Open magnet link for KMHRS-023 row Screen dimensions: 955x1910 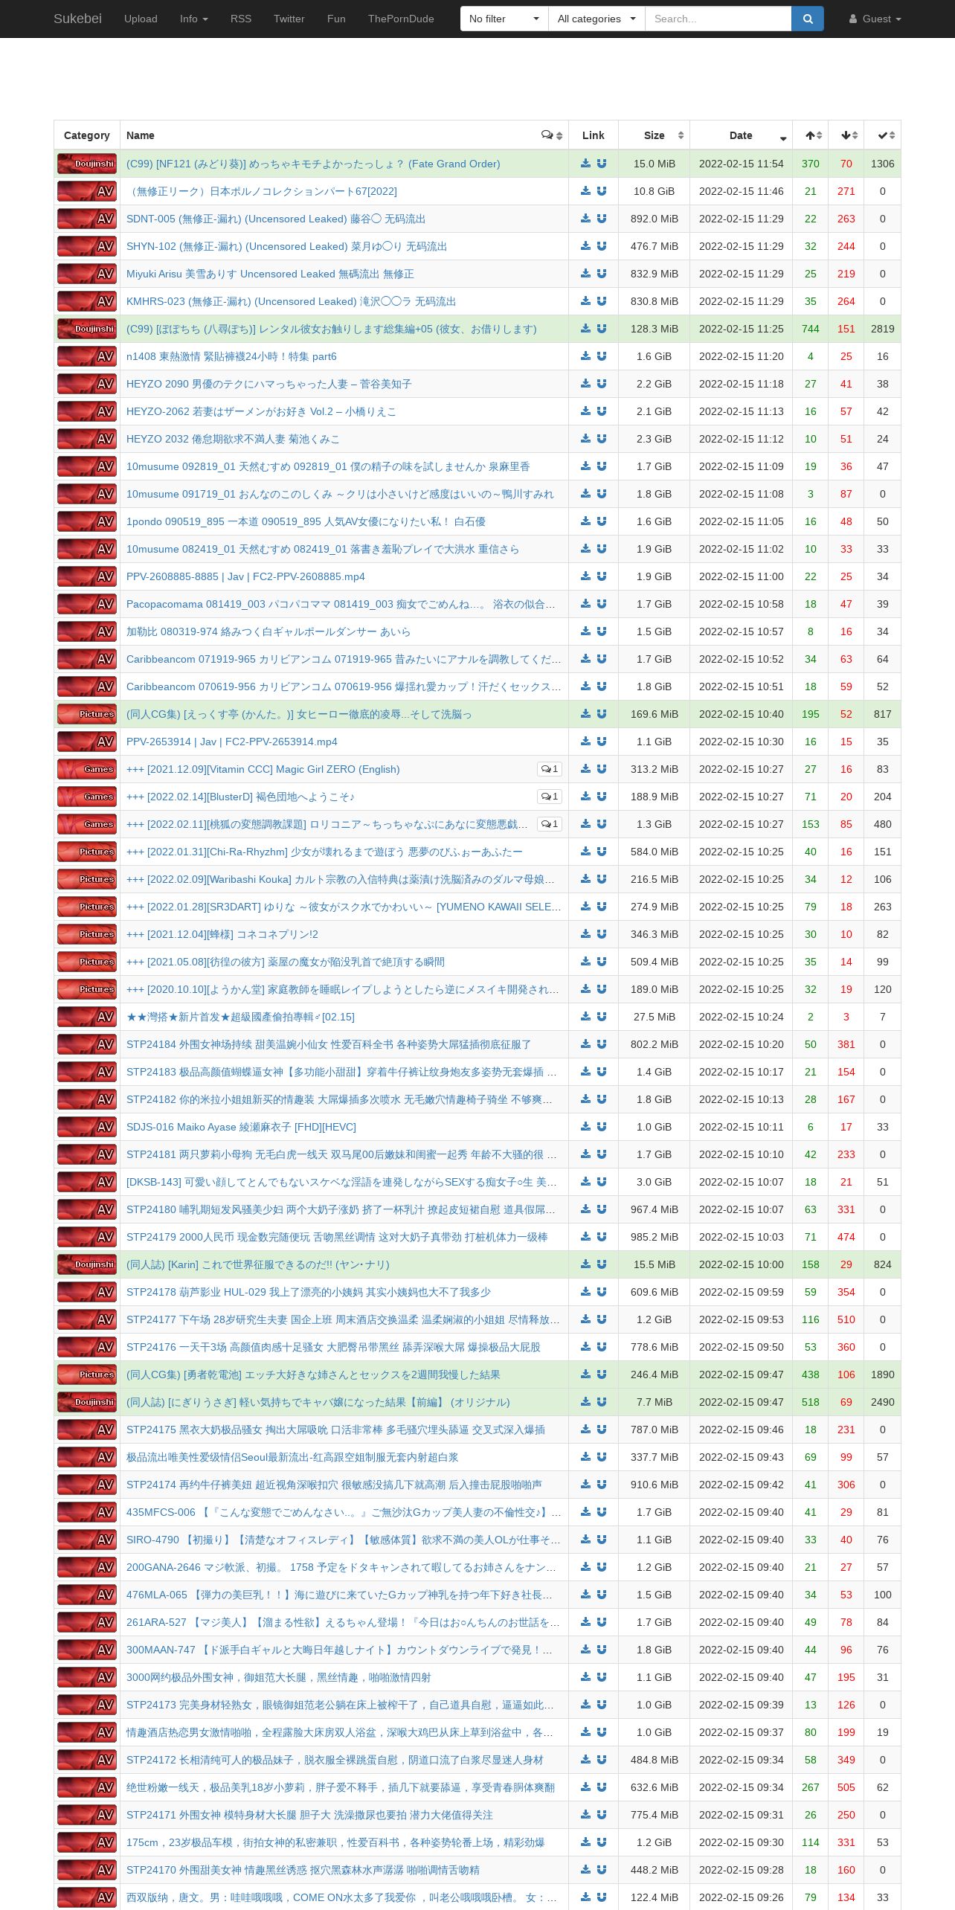[602, 301]
